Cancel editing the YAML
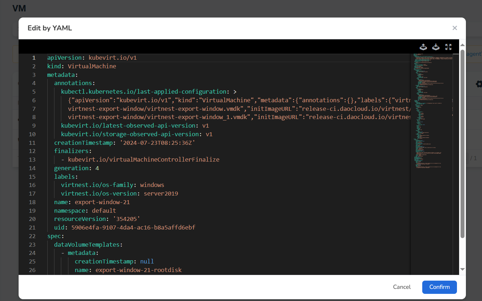The width and height of the screenshot is (482, 301). click(401, 287)
